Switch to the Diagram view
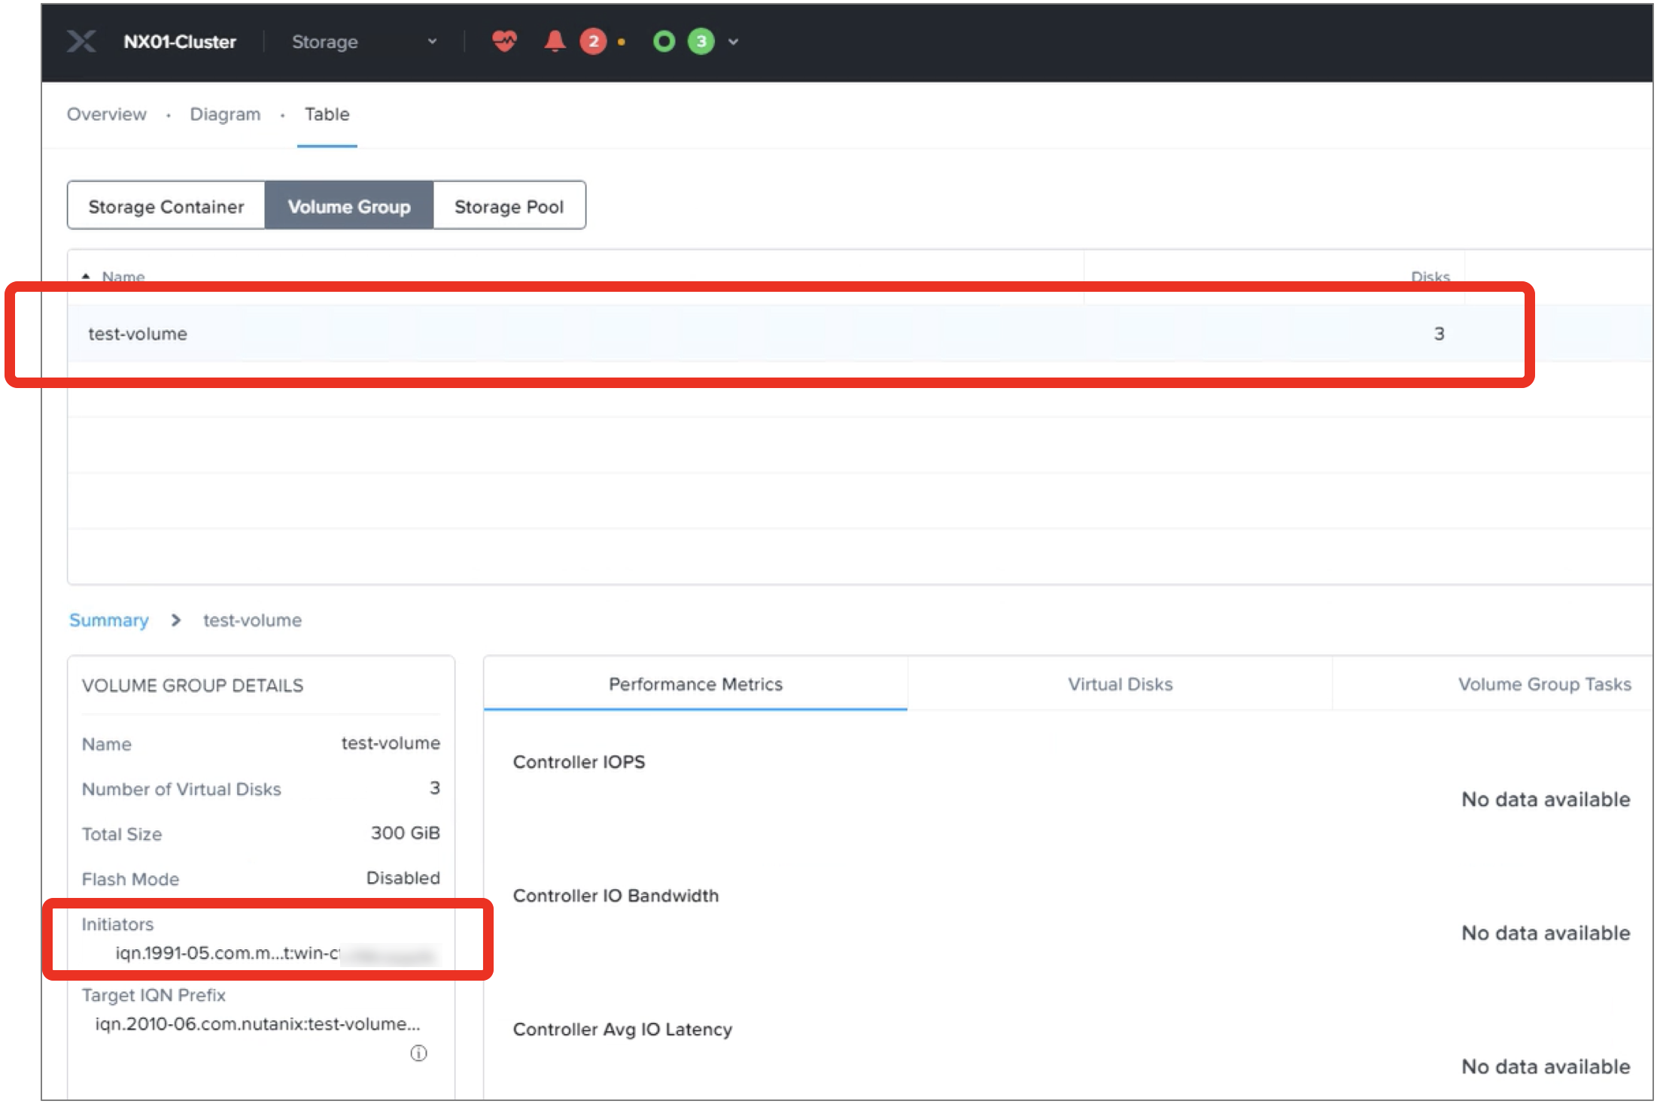 point(225,114)
